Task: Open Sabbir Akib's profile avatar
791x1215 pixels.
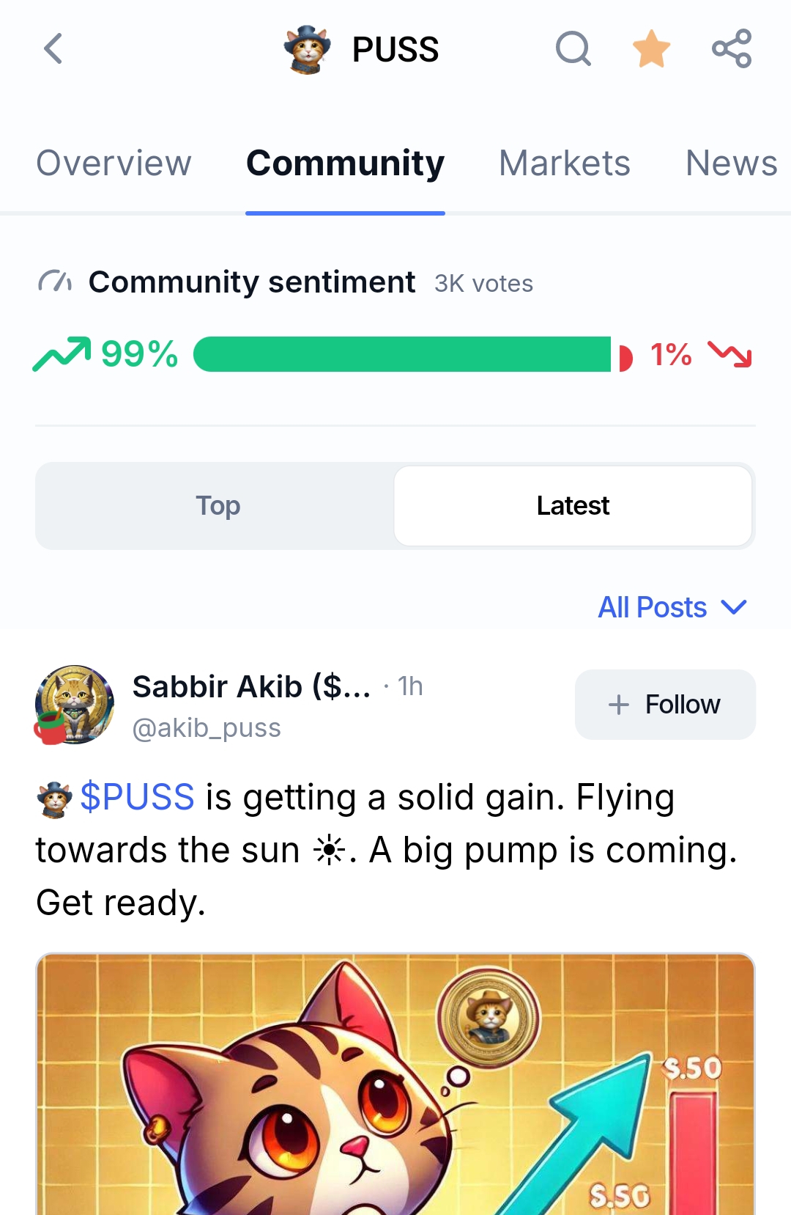Action: click(74, 705)
